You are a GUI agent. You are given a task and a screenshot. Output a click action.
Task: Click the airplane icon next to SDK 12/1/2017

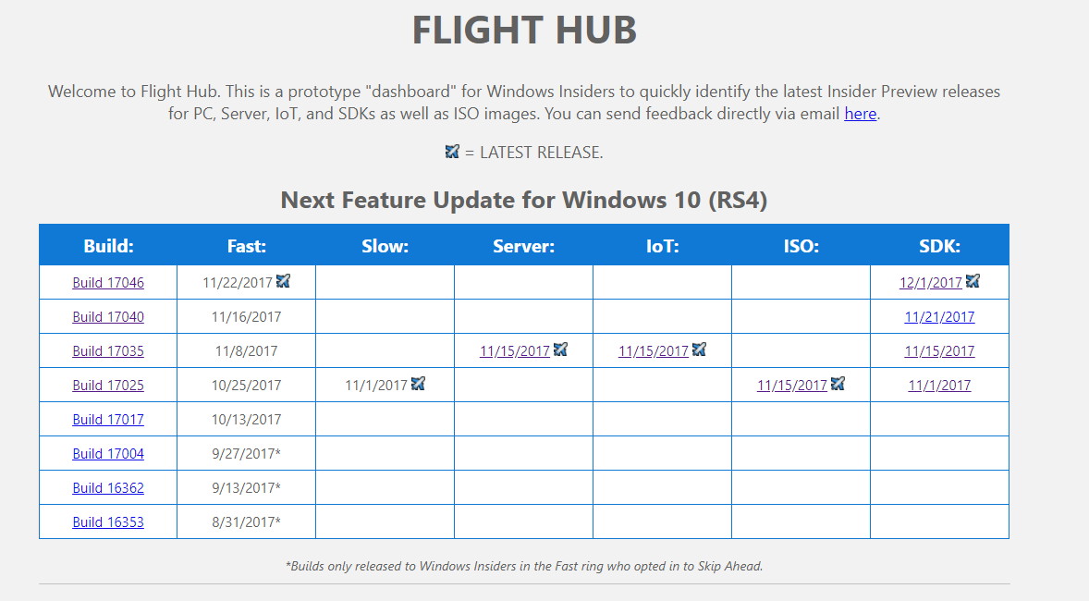973,281
